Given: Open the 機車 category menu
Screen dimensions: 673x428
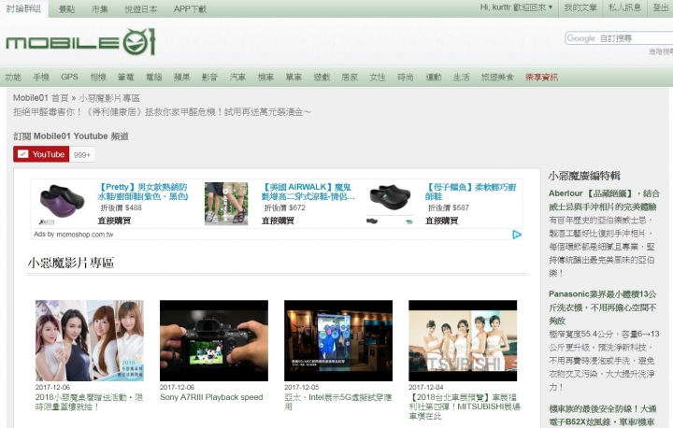Looking at the screenshot, I should tap(265, 78).
